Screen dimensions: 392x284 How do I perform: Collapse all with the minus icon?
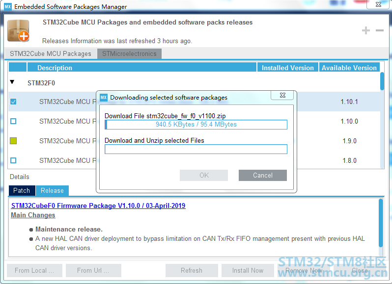tap(380, 30)
